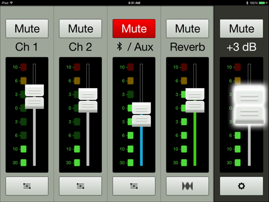The width and height of the screenshot is (269, 202).
Task: Select Reverb upper fader handle
Action: pos(195,94)
